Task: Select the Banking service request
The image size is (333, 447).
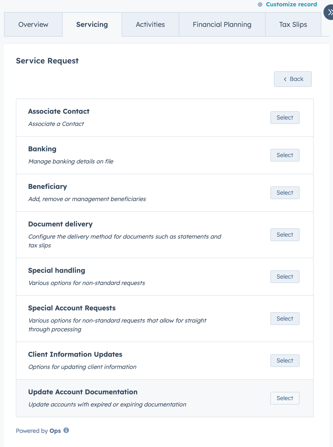Action: pyautogui.click(x=285, y=155)
